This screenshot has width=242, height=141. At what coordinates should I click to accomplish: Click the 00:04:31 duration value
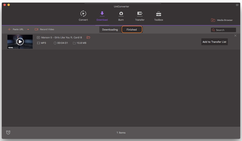(x=63, y=43)
